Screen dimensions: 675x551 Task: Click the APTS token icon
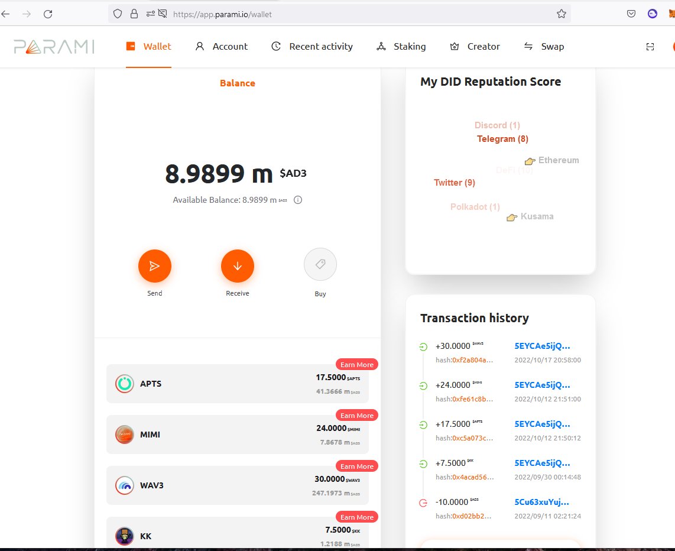(124, 384)
